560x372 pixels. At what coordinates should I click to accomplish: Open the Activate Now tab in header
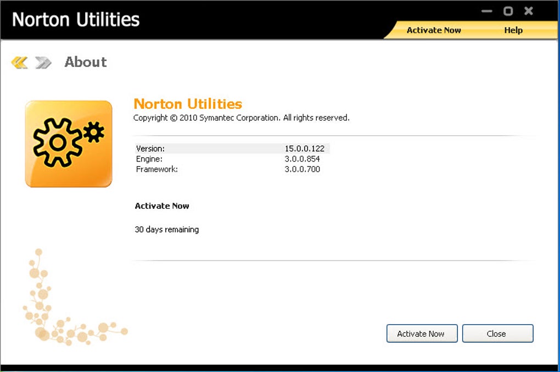(x=434, y=30)
